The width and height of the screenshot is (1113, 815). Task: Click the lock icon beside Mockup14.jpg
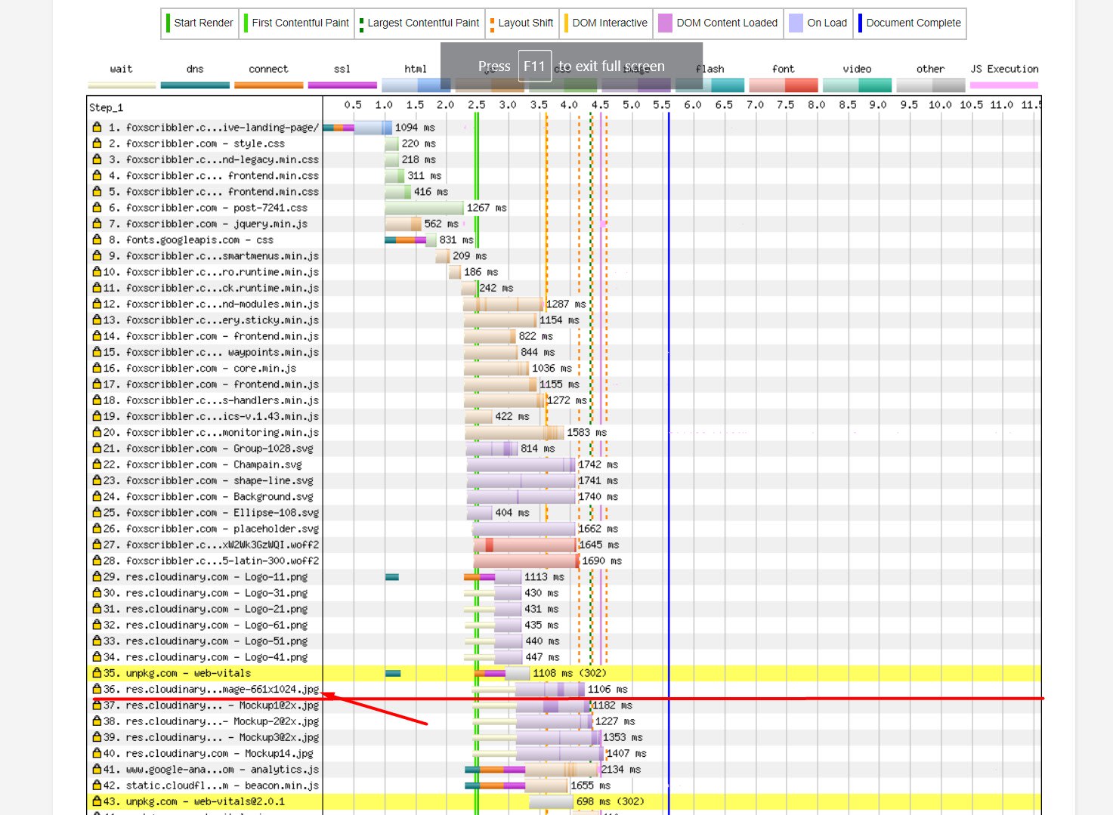tap(97, 753)
